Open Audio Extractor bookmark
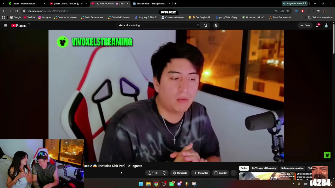Screen dimensions: 335x188 click(93, 17)
